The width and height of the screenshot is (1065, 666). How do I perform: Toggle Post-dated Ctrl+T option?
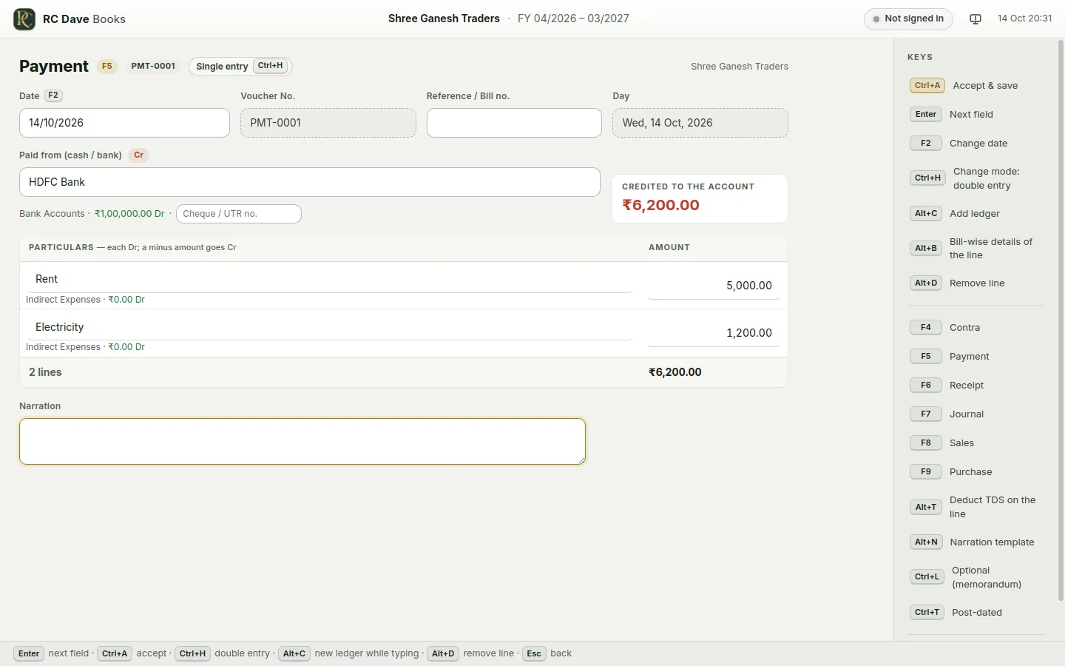tap(976, 613)
